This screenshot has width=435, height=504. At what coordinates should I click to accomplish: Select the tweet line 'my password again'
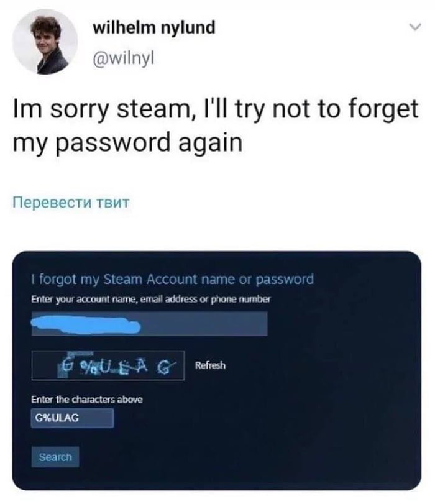pos(127,143)
